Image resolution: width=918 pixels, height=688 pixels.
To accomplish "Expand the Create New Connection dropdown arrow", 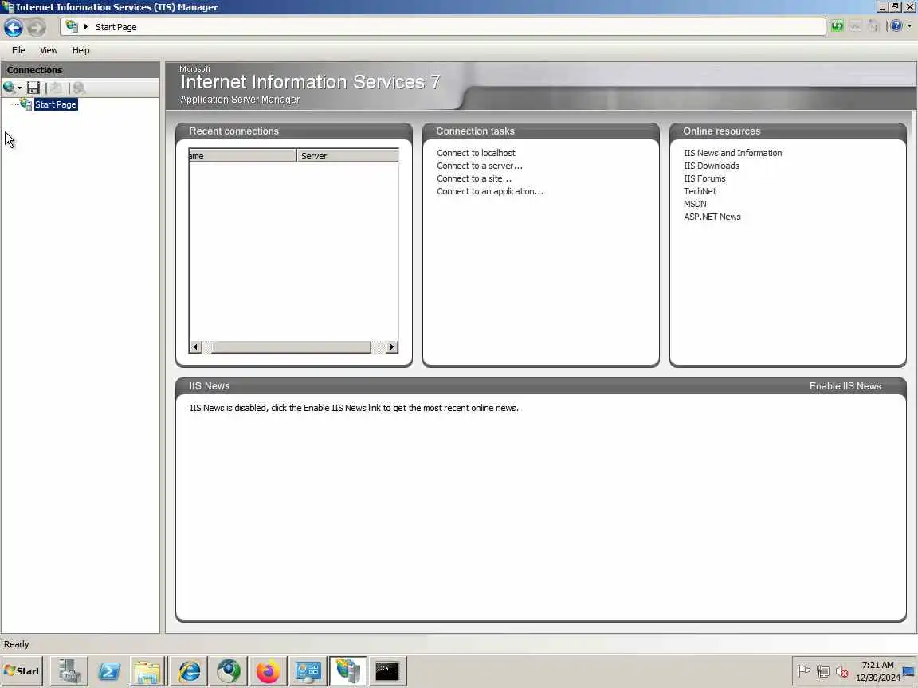I will tap(19, 88).
